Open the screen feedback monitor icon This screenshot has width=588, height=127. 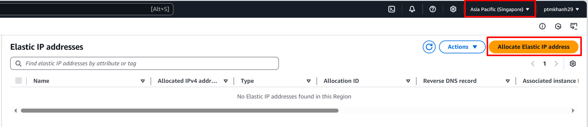click(x=574, y=26)
